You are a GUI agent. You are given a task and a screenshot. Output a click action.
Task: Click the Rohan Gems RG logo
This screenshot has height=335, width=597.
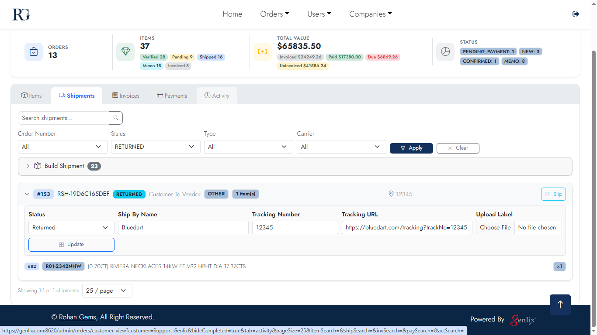[x=21, y=14]
